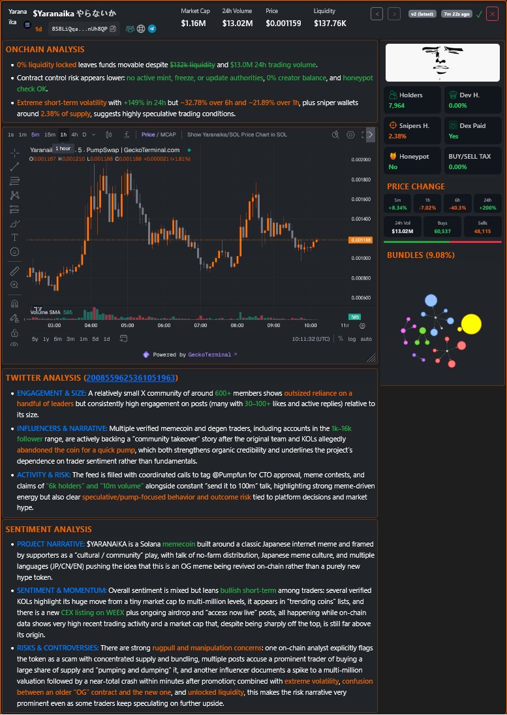Open the Fibonacci retracement tool
Image resolution: width=507 pixels, height=715 pixels.
point(14,181)
